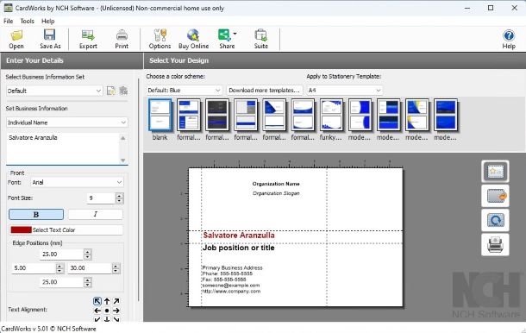Click the blue Help question mark icon
Viewport: 526px width, 333px height.
pos(509,35)
